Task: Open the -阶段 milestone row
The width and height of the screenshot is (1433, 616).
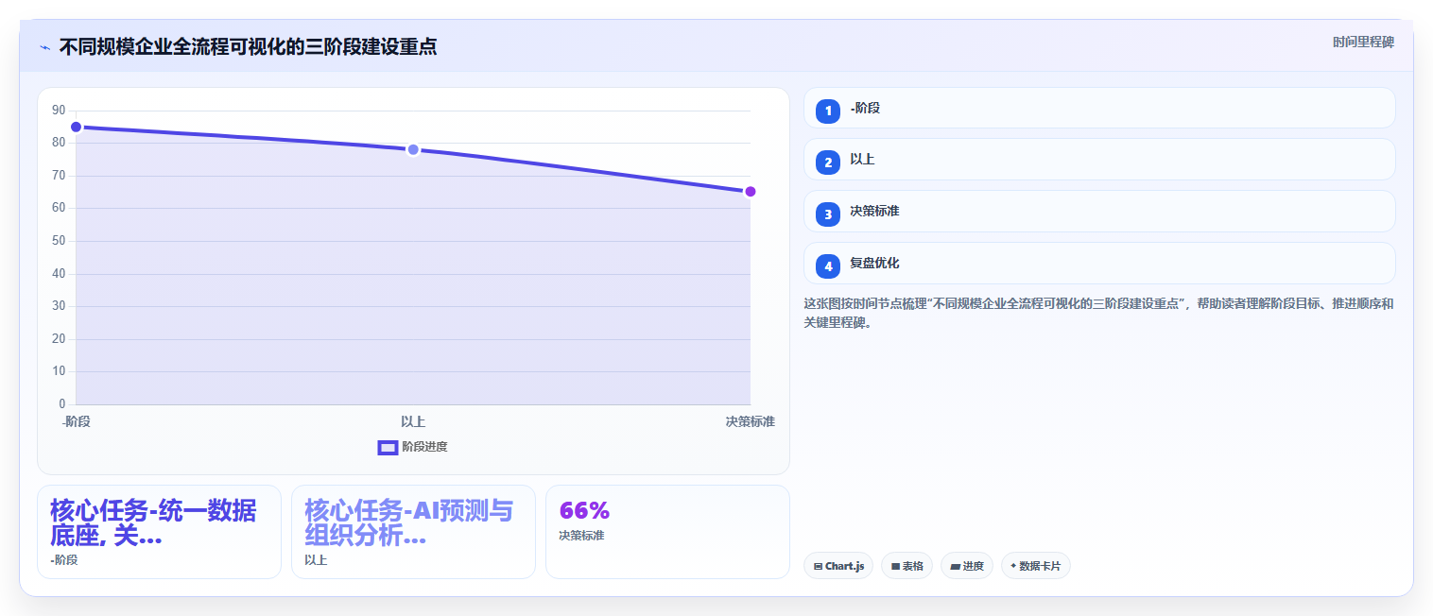Action: pos(1099,108)
